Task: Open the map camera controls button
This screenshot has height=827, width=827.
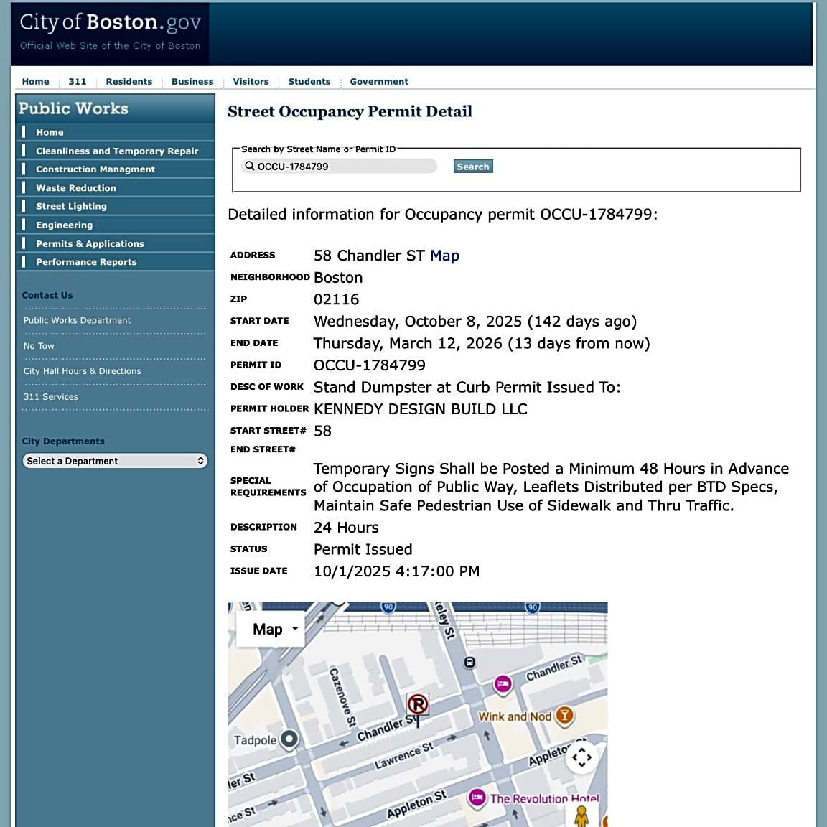Action: tap(581, 757)
